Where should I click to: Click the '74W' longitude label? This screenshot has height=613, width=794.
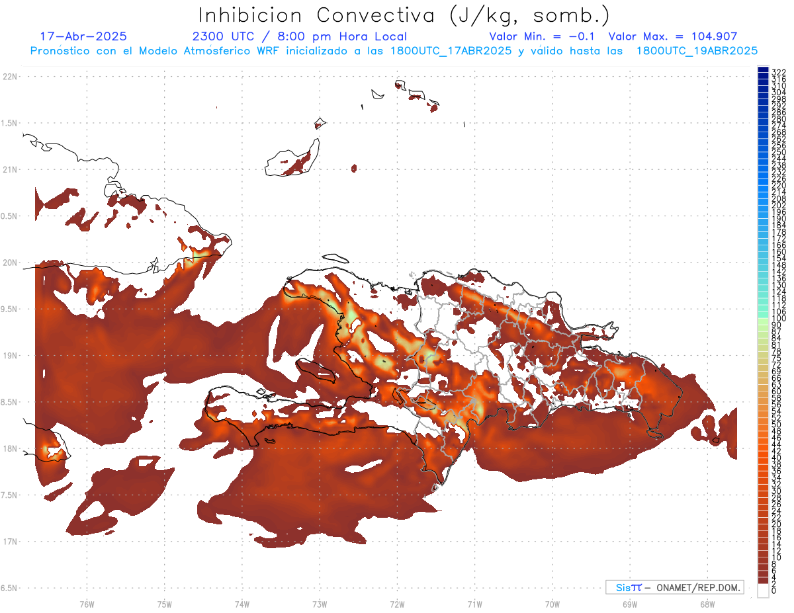[x=242, y=604]
